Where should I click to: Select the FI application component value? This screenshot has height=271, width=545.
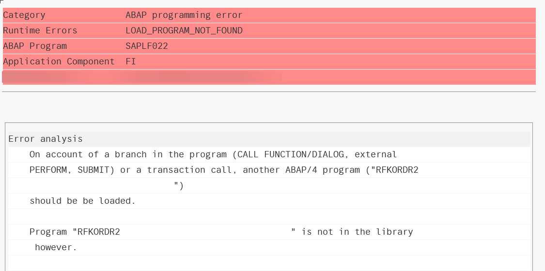[131, 61]
